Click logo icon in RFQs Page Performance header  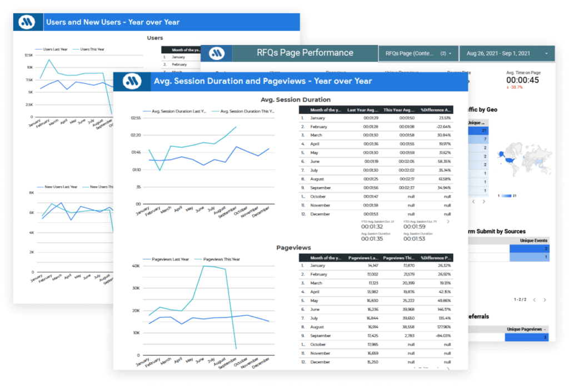pos(216,53)
